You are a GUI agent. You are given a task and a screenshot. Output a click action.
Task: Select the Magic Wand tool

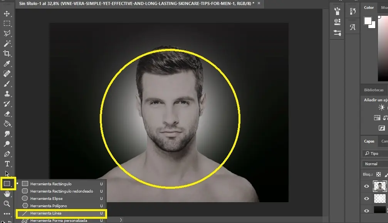pyautogui.click(x=7, y=44)
